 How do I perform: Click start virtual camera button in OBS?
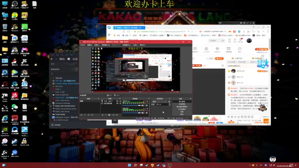[x=182, y=107]
